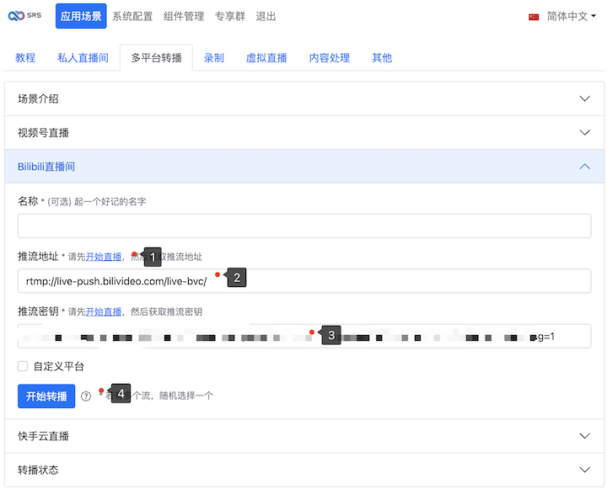Open the 虚拟直播 tab
Screen dimensions: 607x489
pos(266,58)
